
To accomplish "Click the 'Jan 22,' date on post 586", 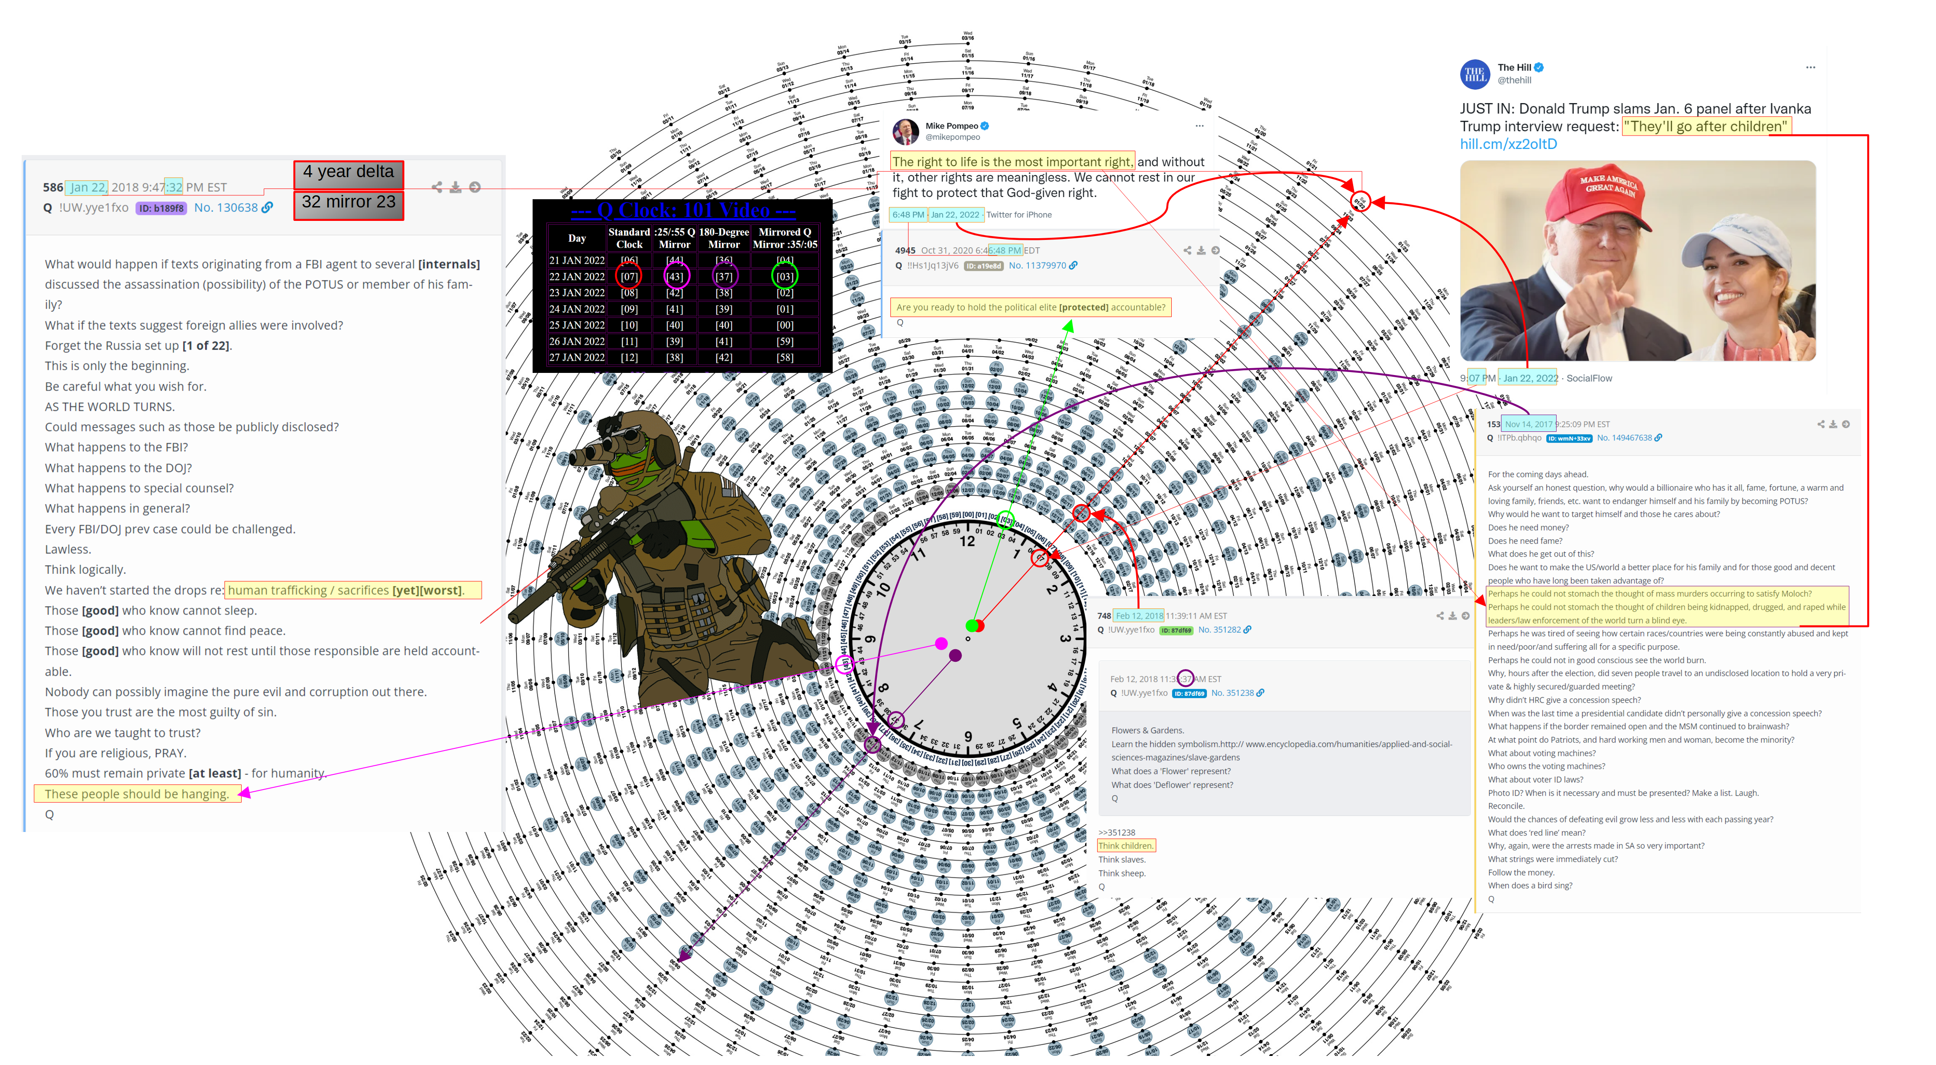I will pos(87,187).
